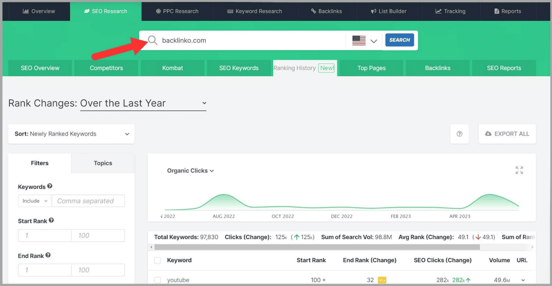The image size is (552, 286).
Task: Expand the country selector chevron
Action: coord(374,41)
